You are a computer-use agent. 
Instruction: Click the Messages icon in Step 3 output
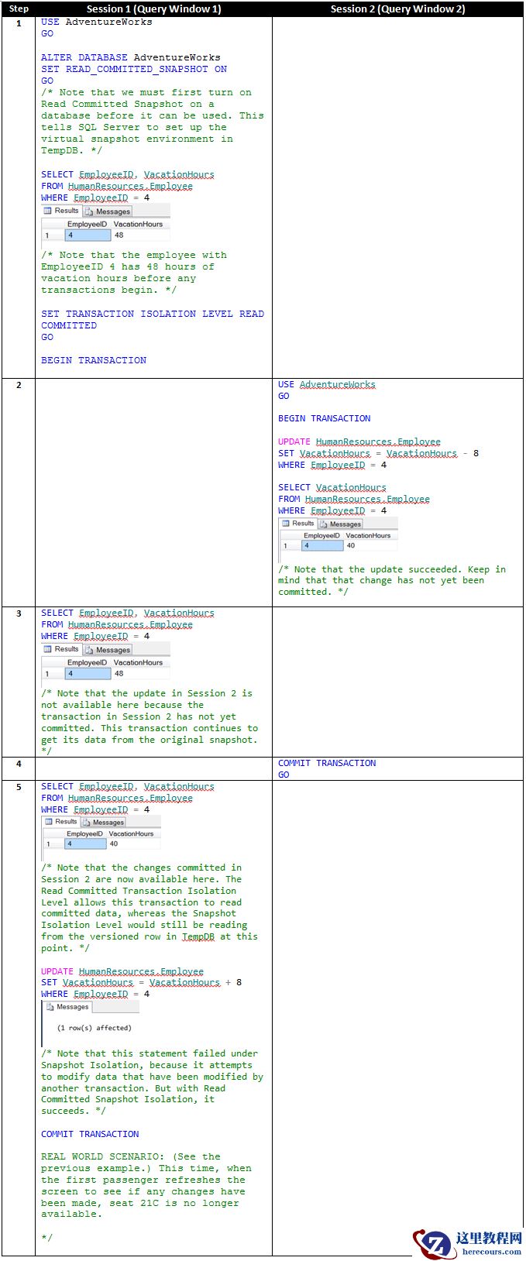(90, 650)
